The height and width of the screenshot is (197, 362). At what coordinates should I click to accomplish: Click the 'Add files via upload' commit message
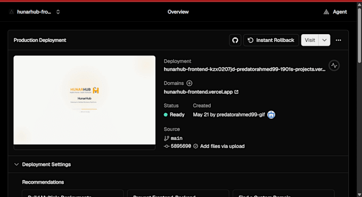(x=223, y=146)
